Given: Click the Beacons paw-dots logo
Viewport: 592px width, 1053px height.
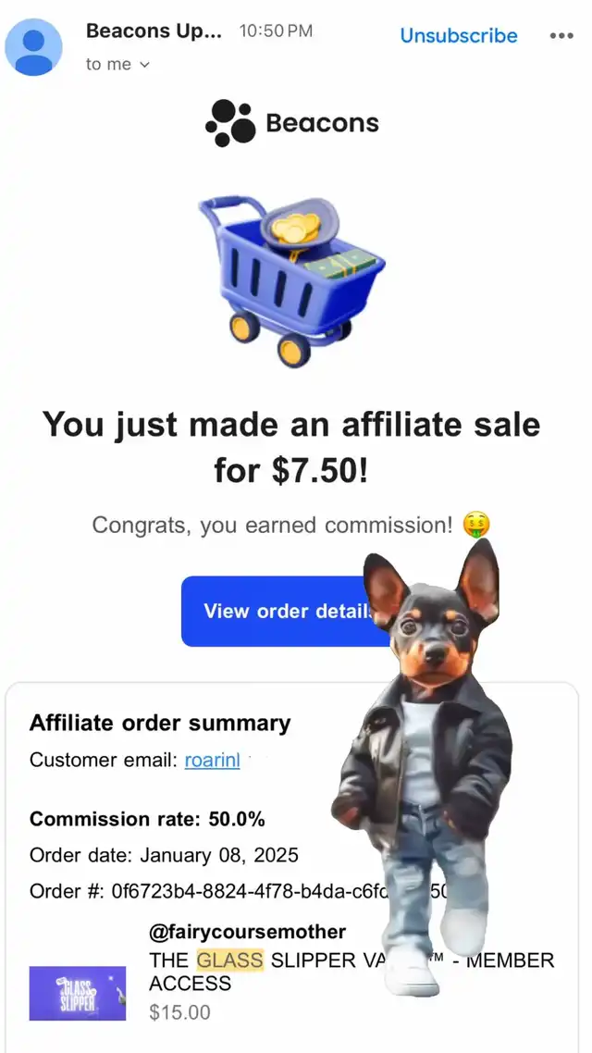Looking at the screenshot, I should point(230,123).
